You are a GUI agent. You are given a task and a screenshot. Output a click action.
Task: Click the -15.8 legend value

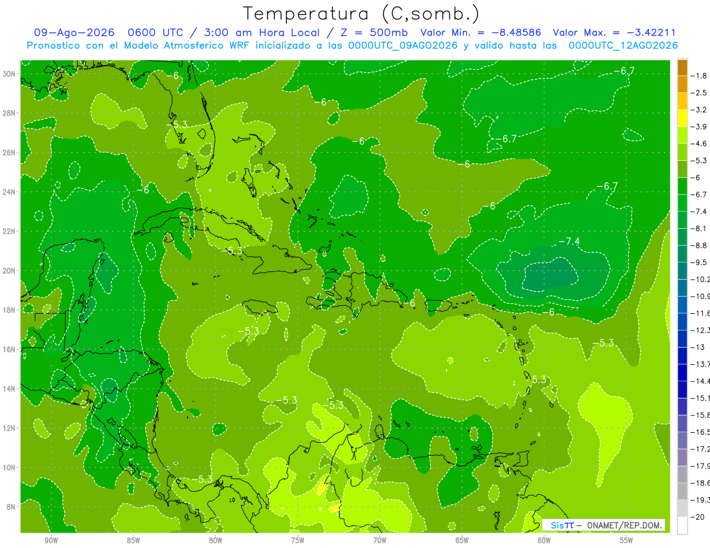[701, 416]
